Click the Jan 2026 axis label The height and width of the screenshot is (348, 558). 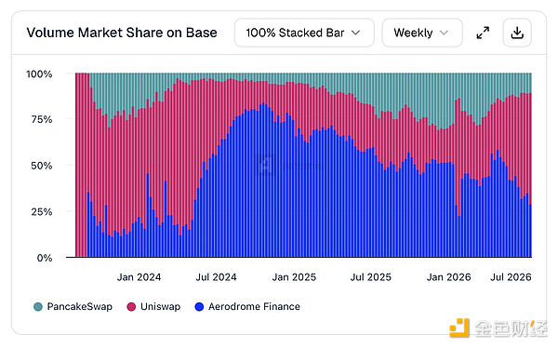click(x=449, y=277)
